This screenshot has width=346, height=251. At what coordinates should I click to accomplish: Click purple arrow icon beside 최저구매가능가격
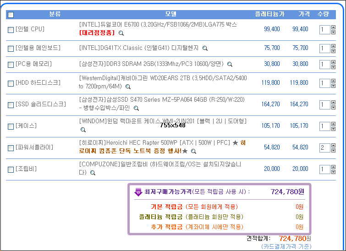138,192
